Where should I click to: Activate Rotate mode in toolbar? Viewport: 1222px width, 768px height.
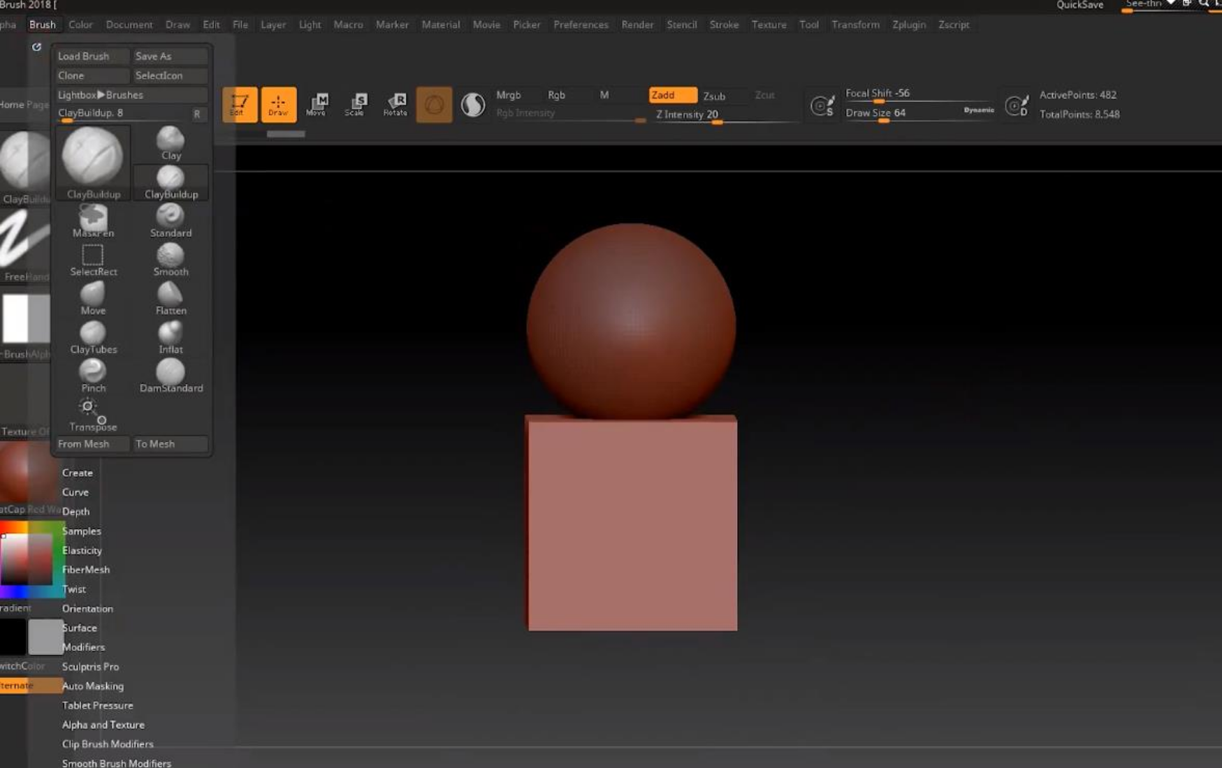395,104
